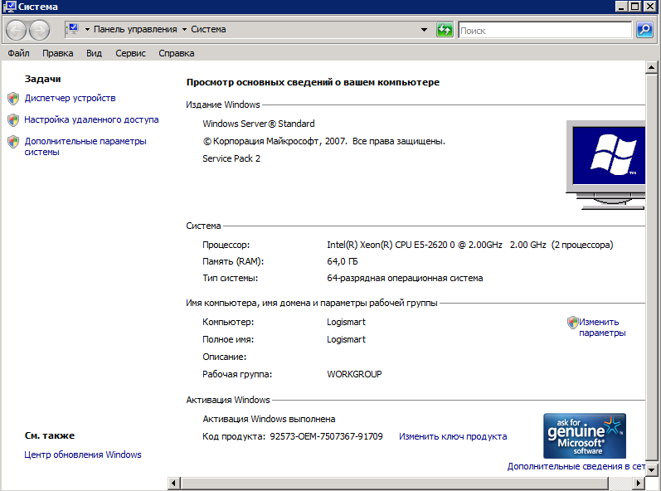The image size is (661, 491).
Task: Click Корпорация Майкрософт copyright line
Action: point(323,141)
